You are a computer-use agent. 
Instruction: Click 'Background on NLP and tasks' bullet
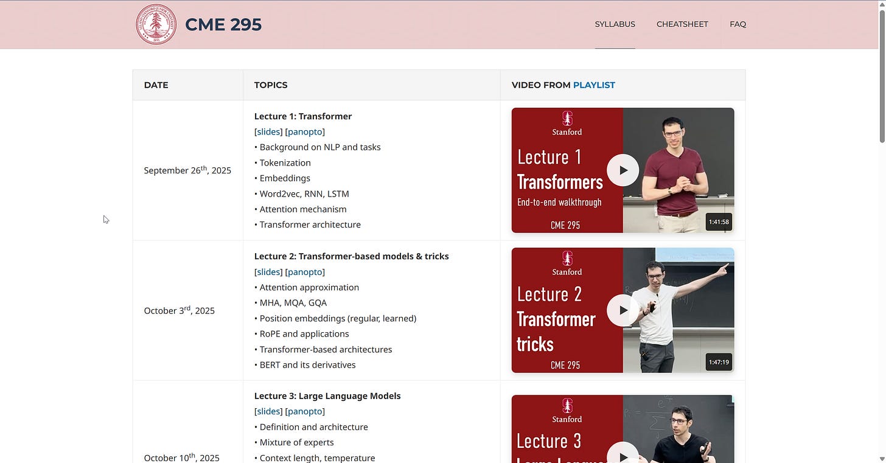(318, 147)
